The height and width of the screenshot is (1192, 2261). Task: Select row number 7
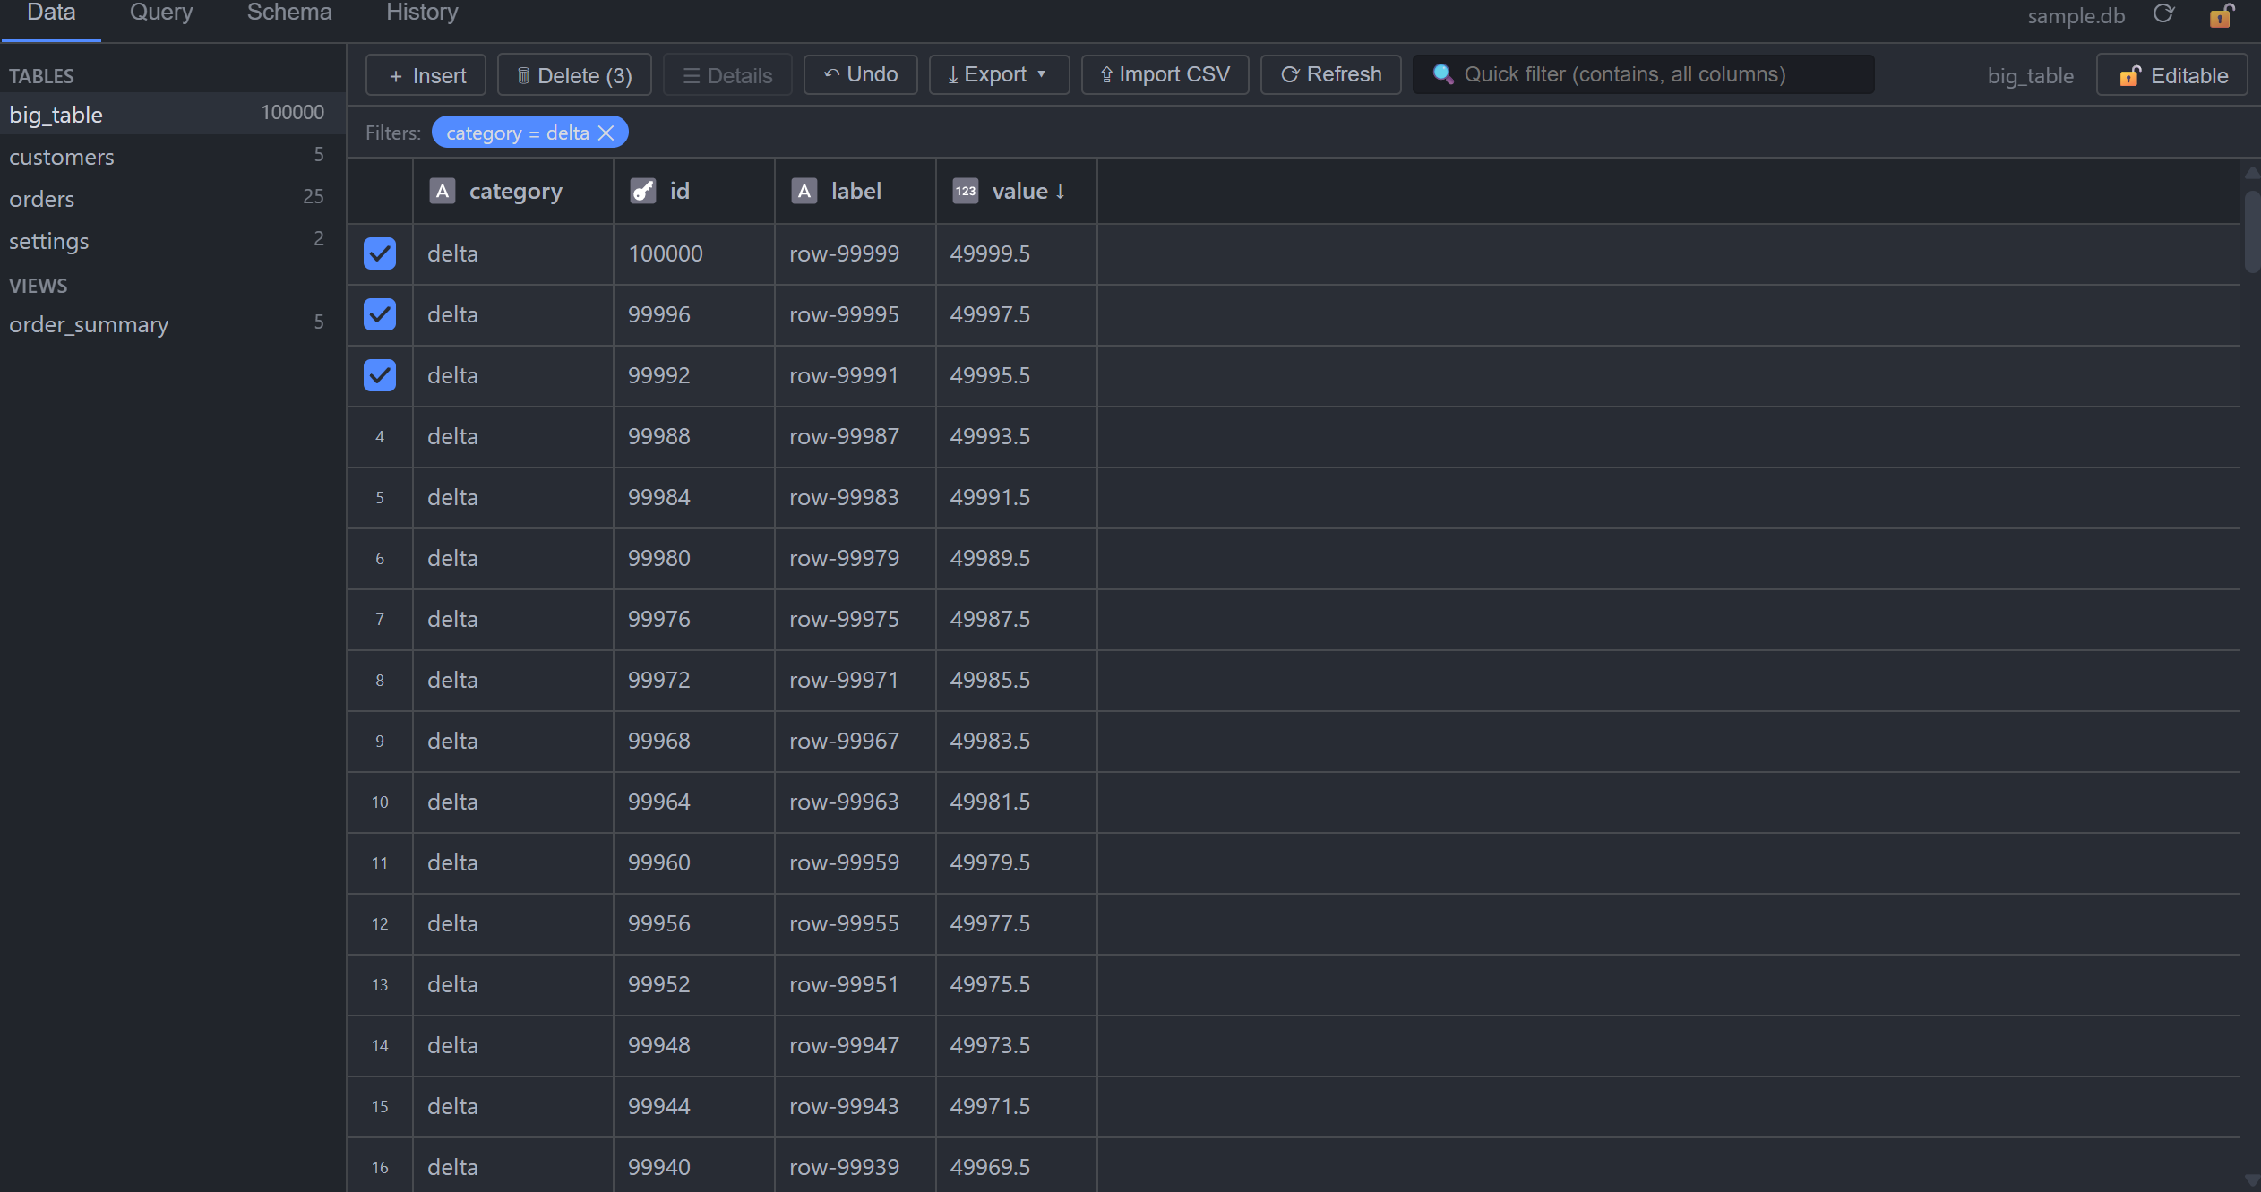tap(380, 620)
